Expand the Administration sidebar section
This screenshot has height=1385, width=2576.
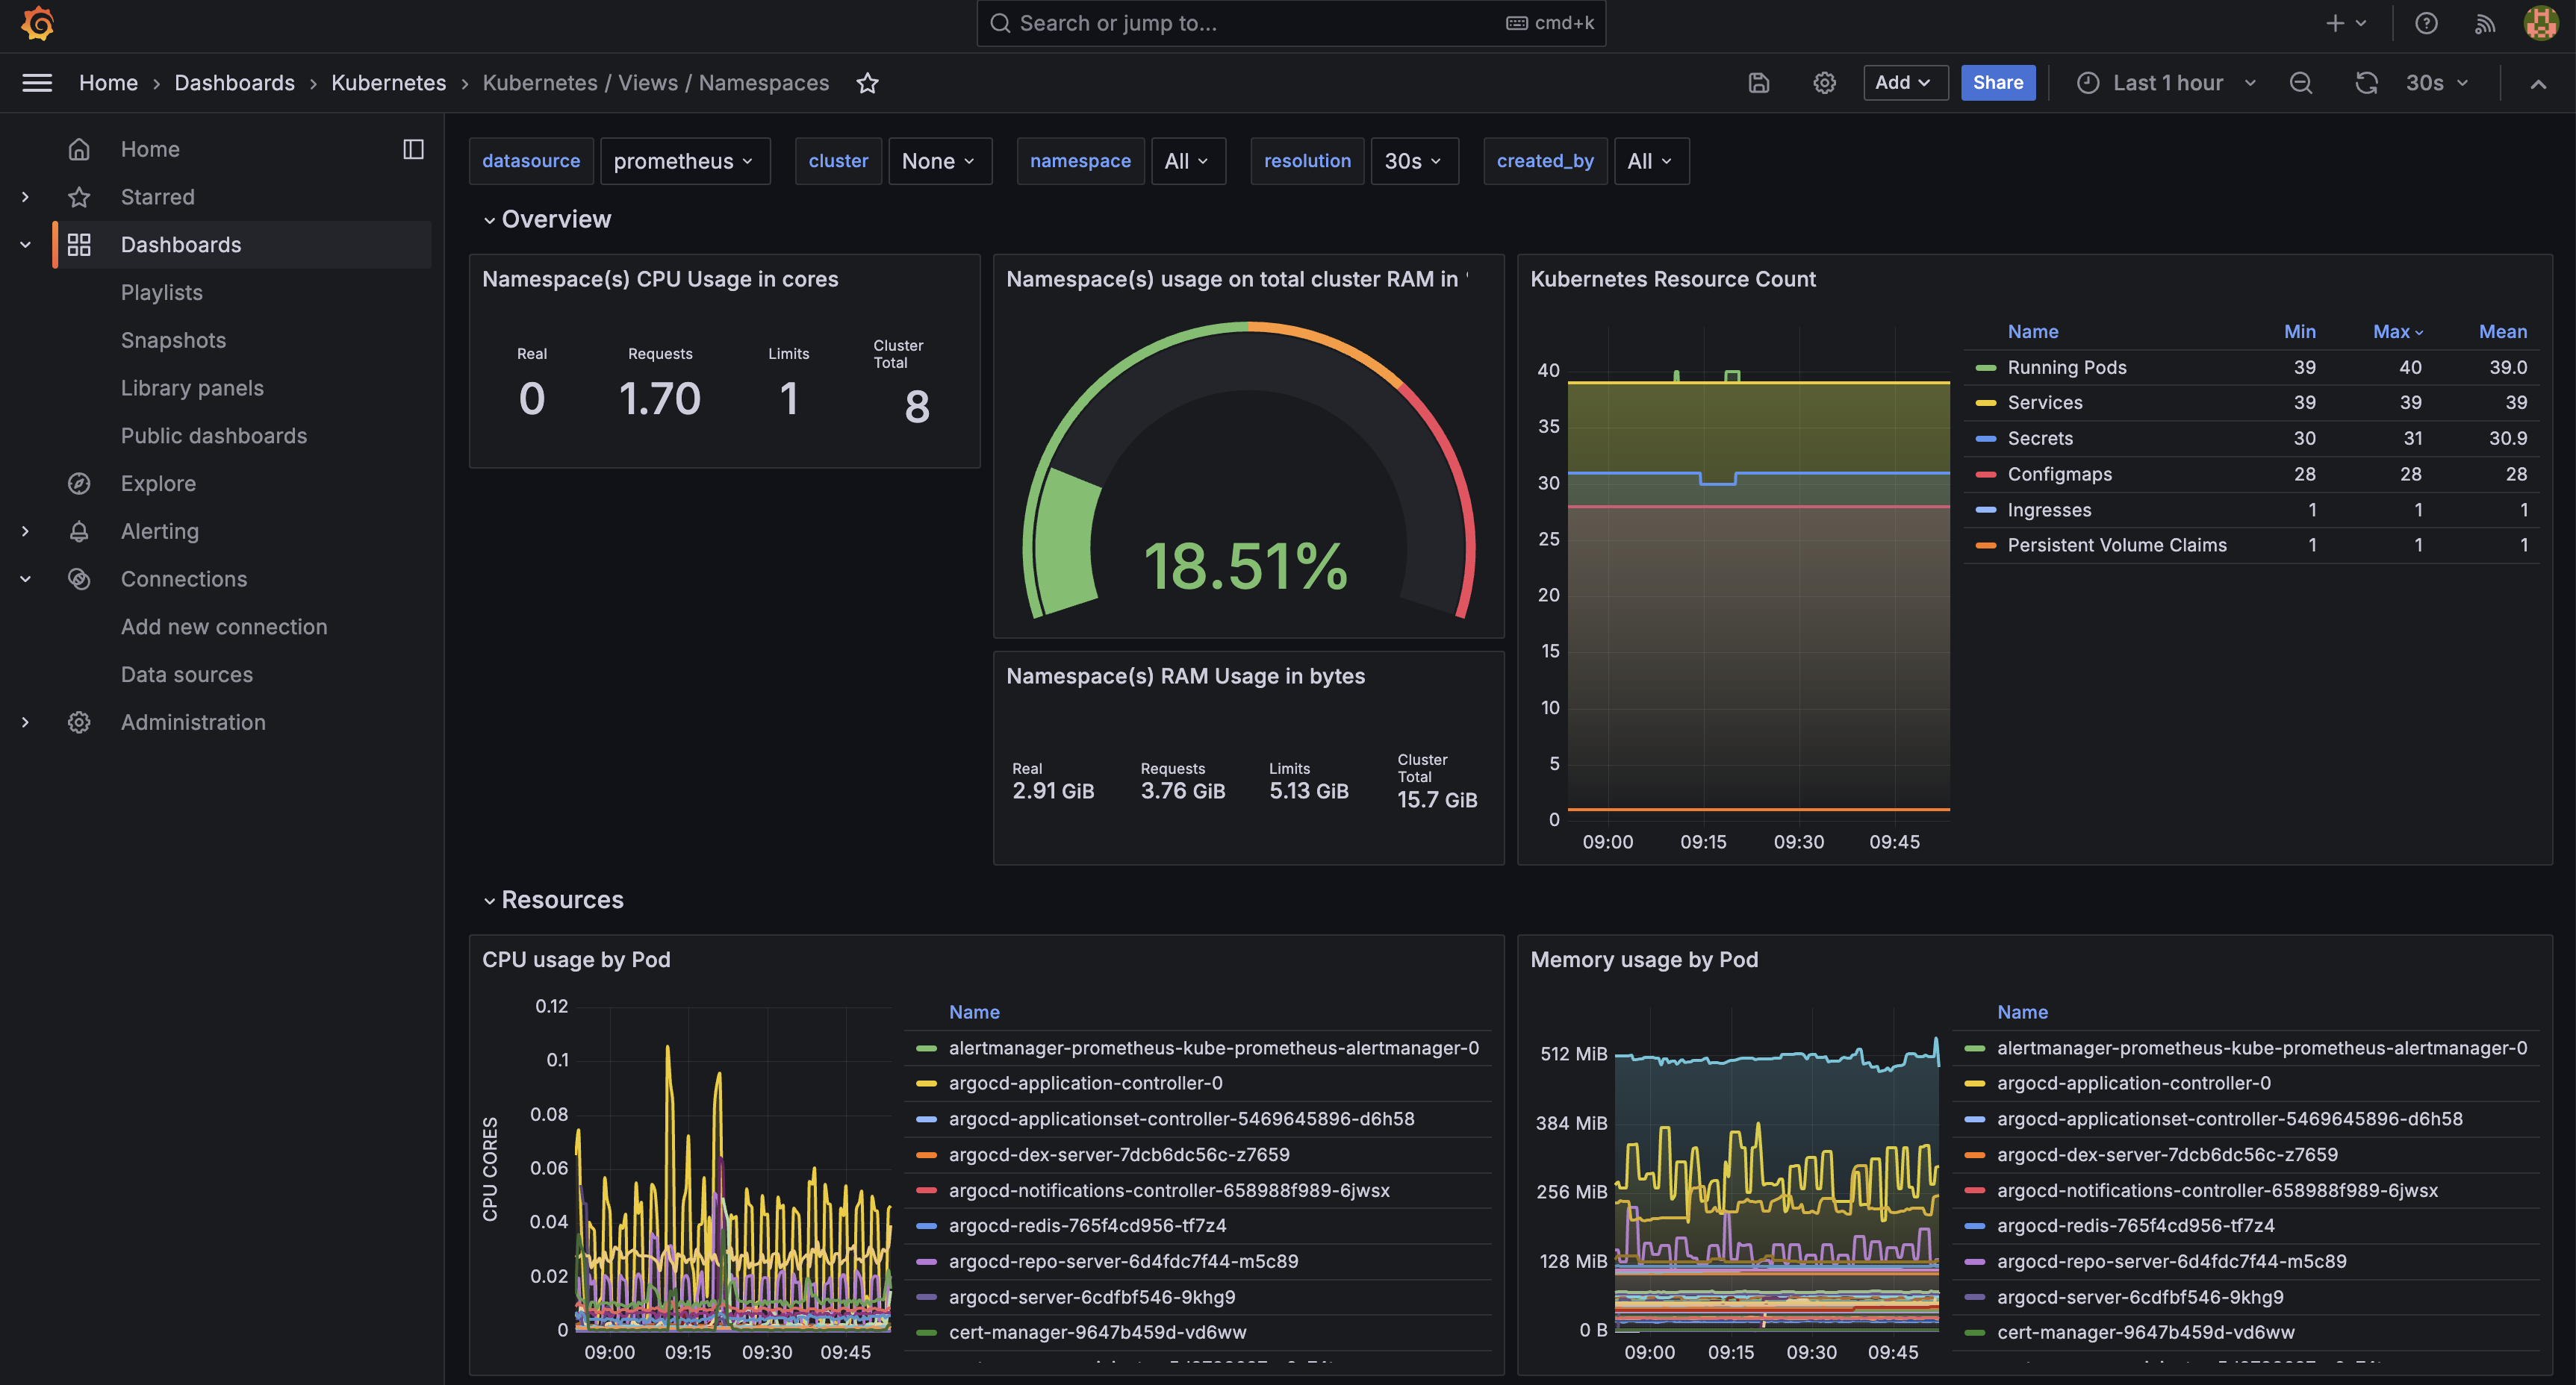tap(26, 722)
